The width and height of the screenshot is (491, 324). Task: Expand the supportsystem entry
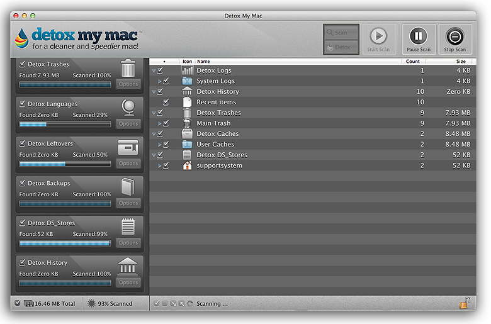[x=159, y=165]
